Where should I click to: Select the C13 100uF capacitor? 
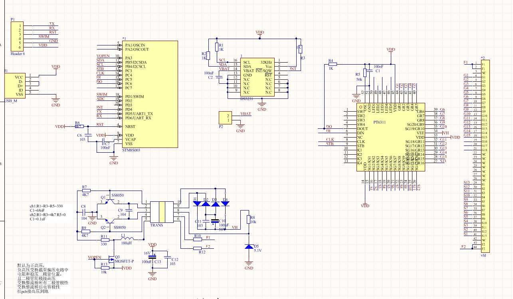point(152,257)
